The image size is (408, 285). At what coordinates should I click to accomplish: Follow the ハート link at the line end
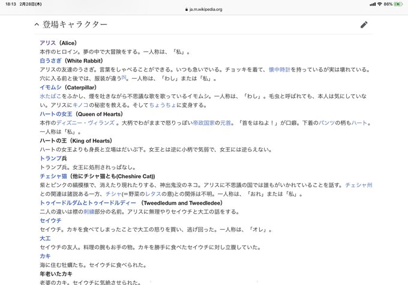point(359,123)
